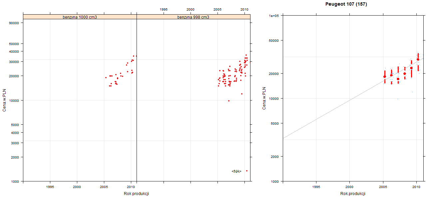The image size is (433, 199).
Task: Click 2010 on the Peugeot 107 chart x-axis
Action: click(x=417, y=187)
